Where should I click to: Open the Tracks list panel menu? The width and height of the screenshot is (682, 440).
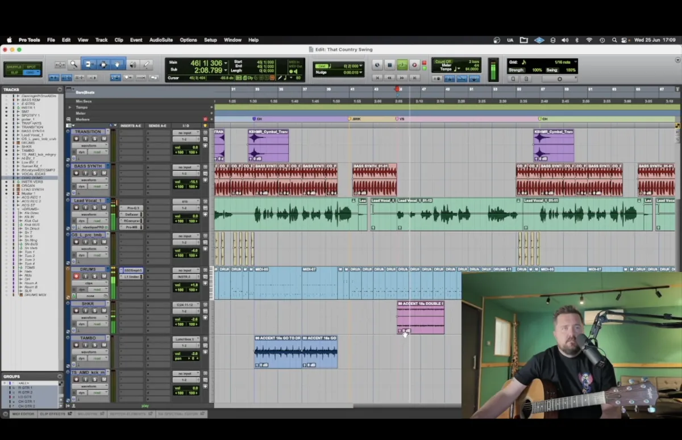(x=60, y=90)
